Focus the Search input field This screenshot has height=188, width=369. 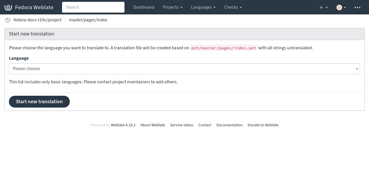pyautogui.click(x=93, y=7)
